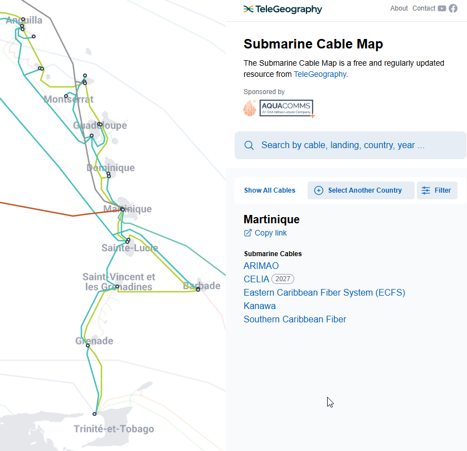This screenshot has width=467, height=451.
Task: Click the search by cable input field
Action: 357,145
